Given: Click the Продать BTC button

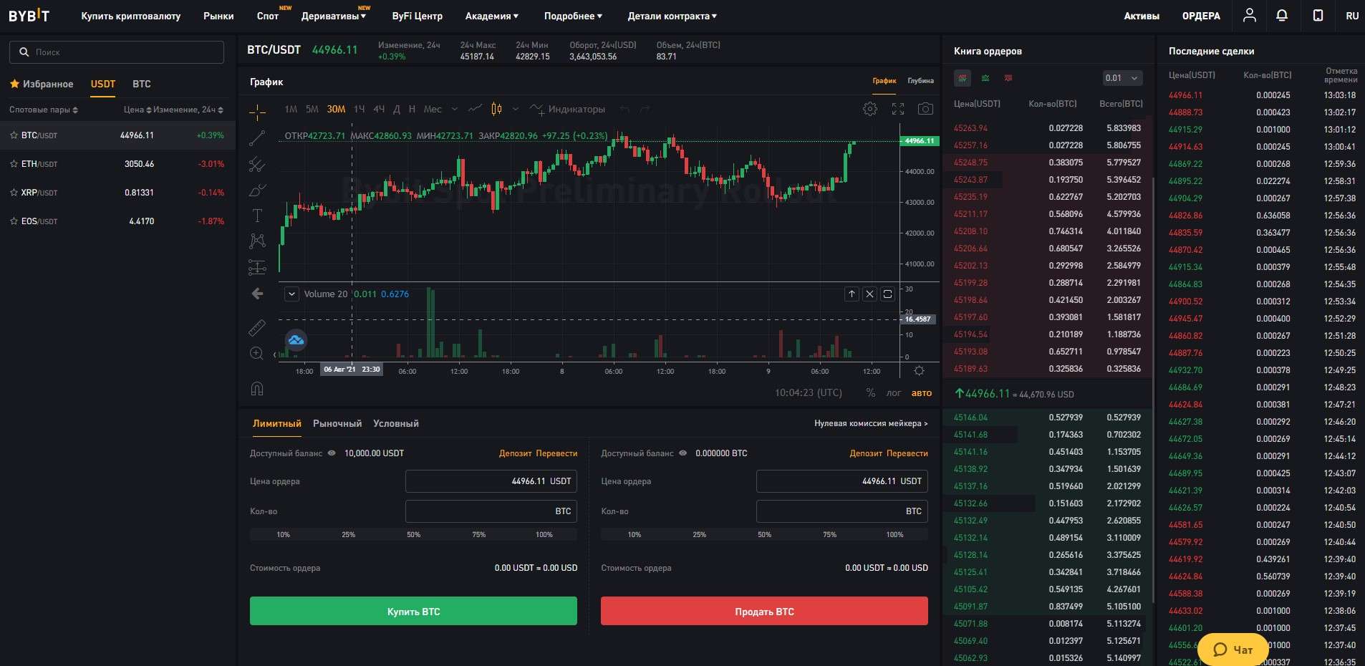Looking at the screenshot, I should pyautogui.click(x=764, y=611).
